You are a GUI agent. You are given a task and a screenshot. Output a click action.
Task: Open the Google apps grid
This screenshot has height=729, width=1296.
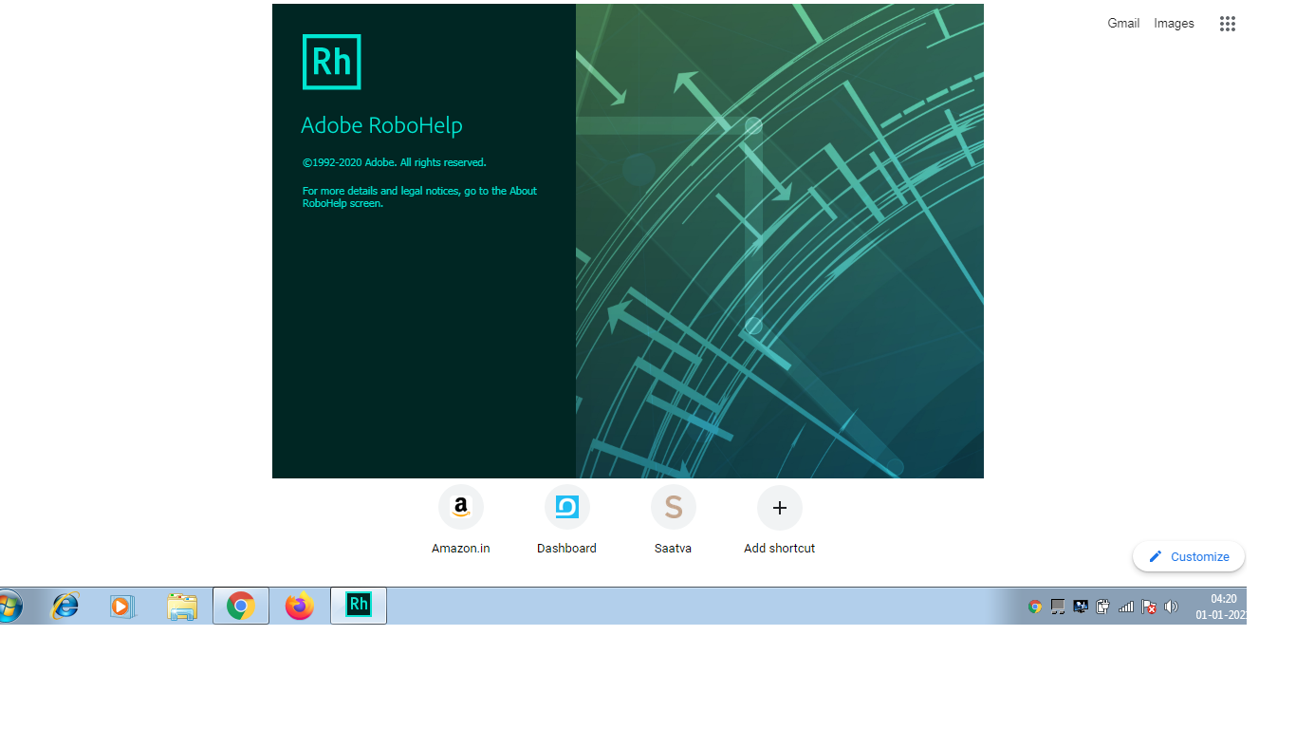point(1228,23)
